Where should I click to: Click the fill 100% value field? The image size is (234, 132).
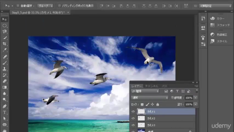tap(189, 104)
